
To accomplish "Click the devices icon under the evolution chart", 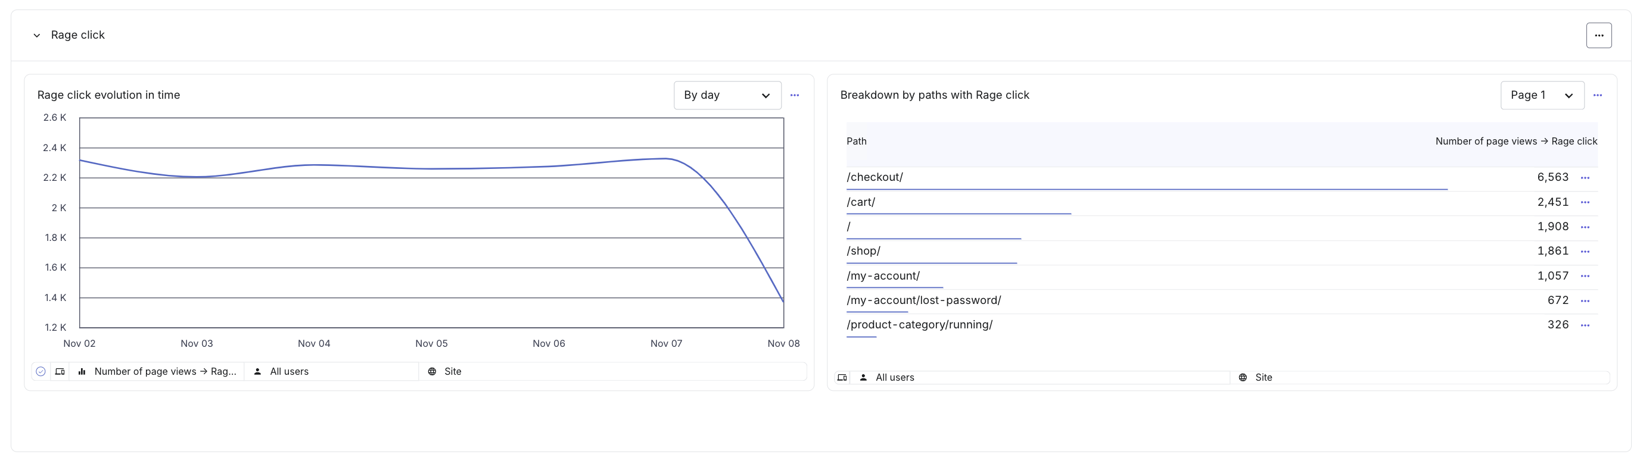I will pyautogui.click(x=60, y=371).
